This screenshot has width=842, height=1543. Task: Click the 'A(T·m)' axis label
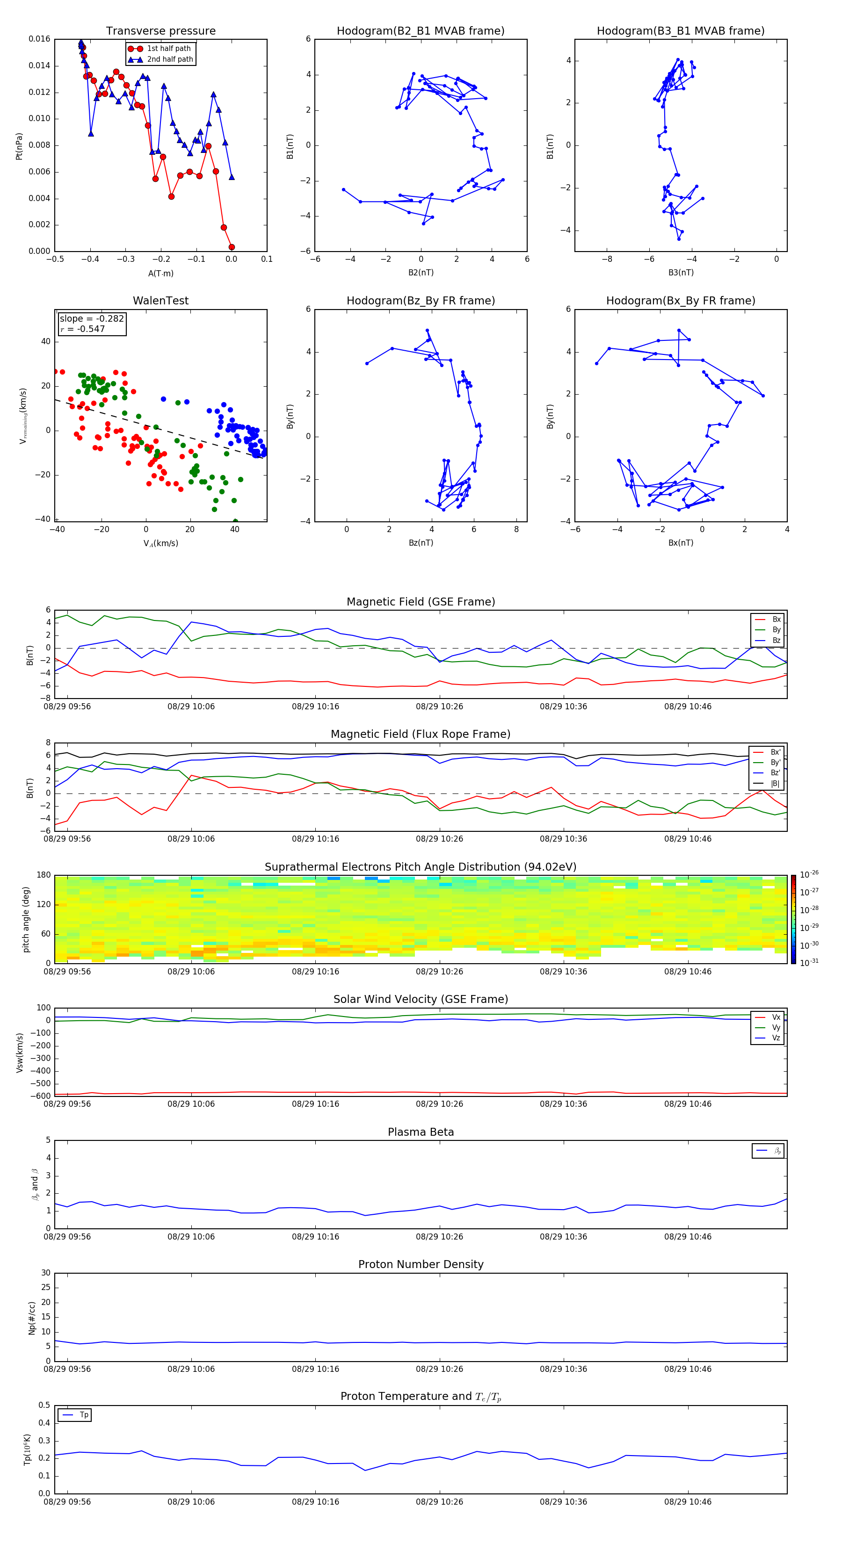pyautogui.click(x=160, y=273)
